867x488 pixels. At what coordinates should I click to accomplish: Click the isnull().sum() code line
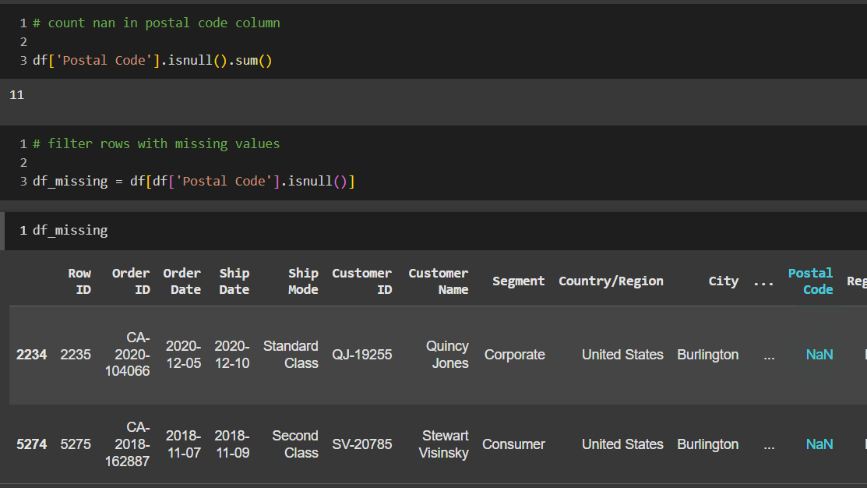[152, 60]
